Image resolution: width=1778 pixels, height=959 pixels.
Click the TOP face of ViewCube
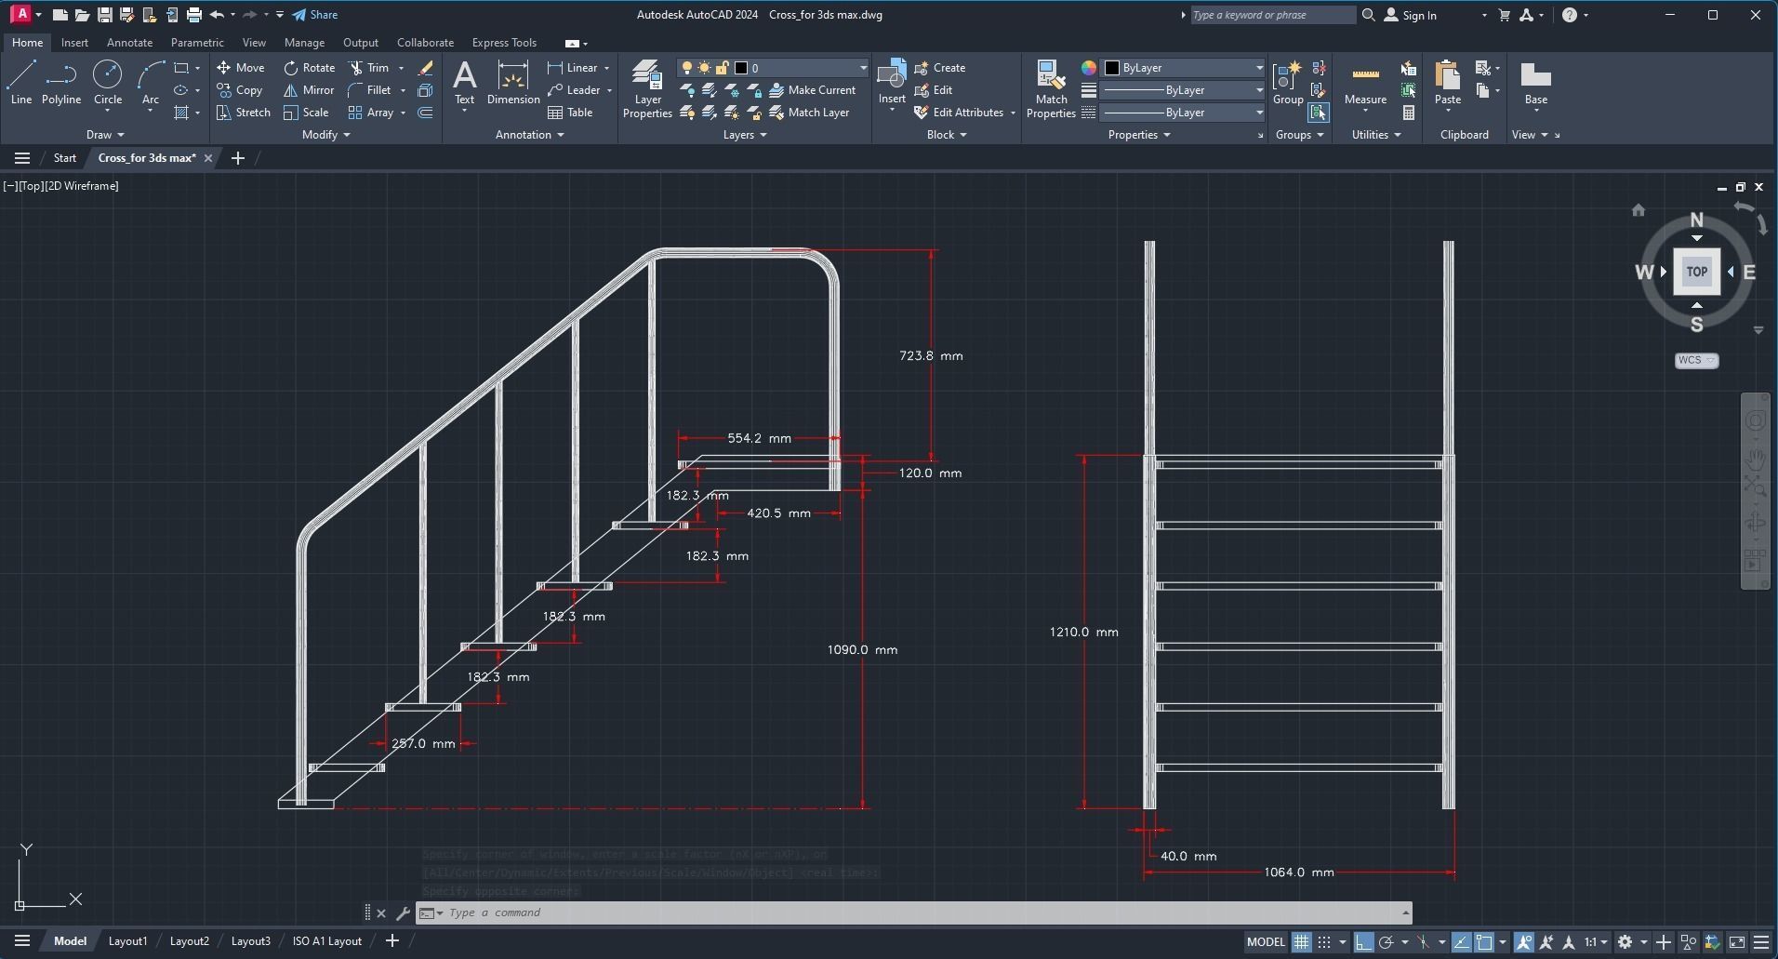1696,272
